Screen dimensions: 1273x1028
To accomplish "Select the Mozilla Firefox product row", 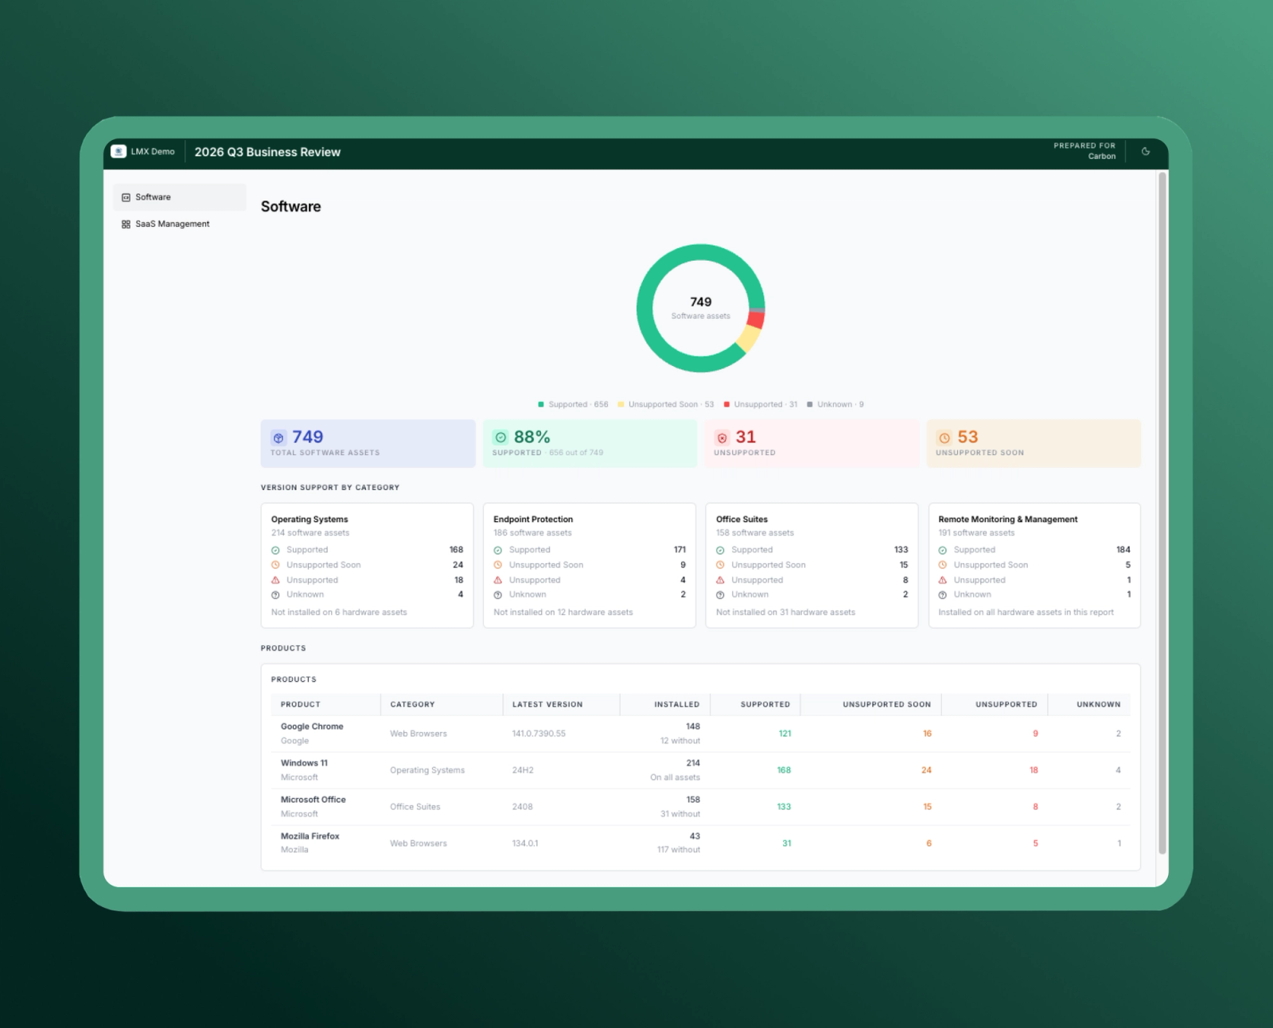I will tap(700, 843).
